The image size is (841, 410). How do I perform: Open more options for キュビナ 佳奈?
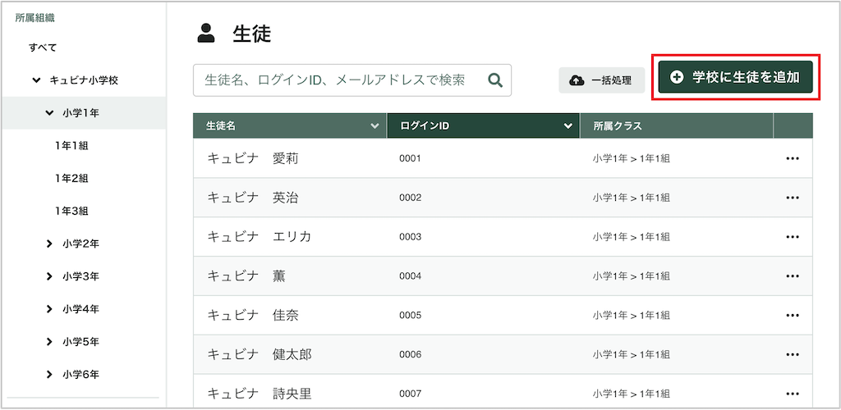793,315
